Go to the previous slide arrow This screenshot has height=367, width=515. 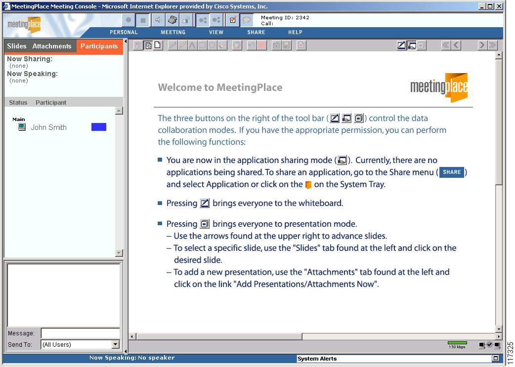(456, 45)
